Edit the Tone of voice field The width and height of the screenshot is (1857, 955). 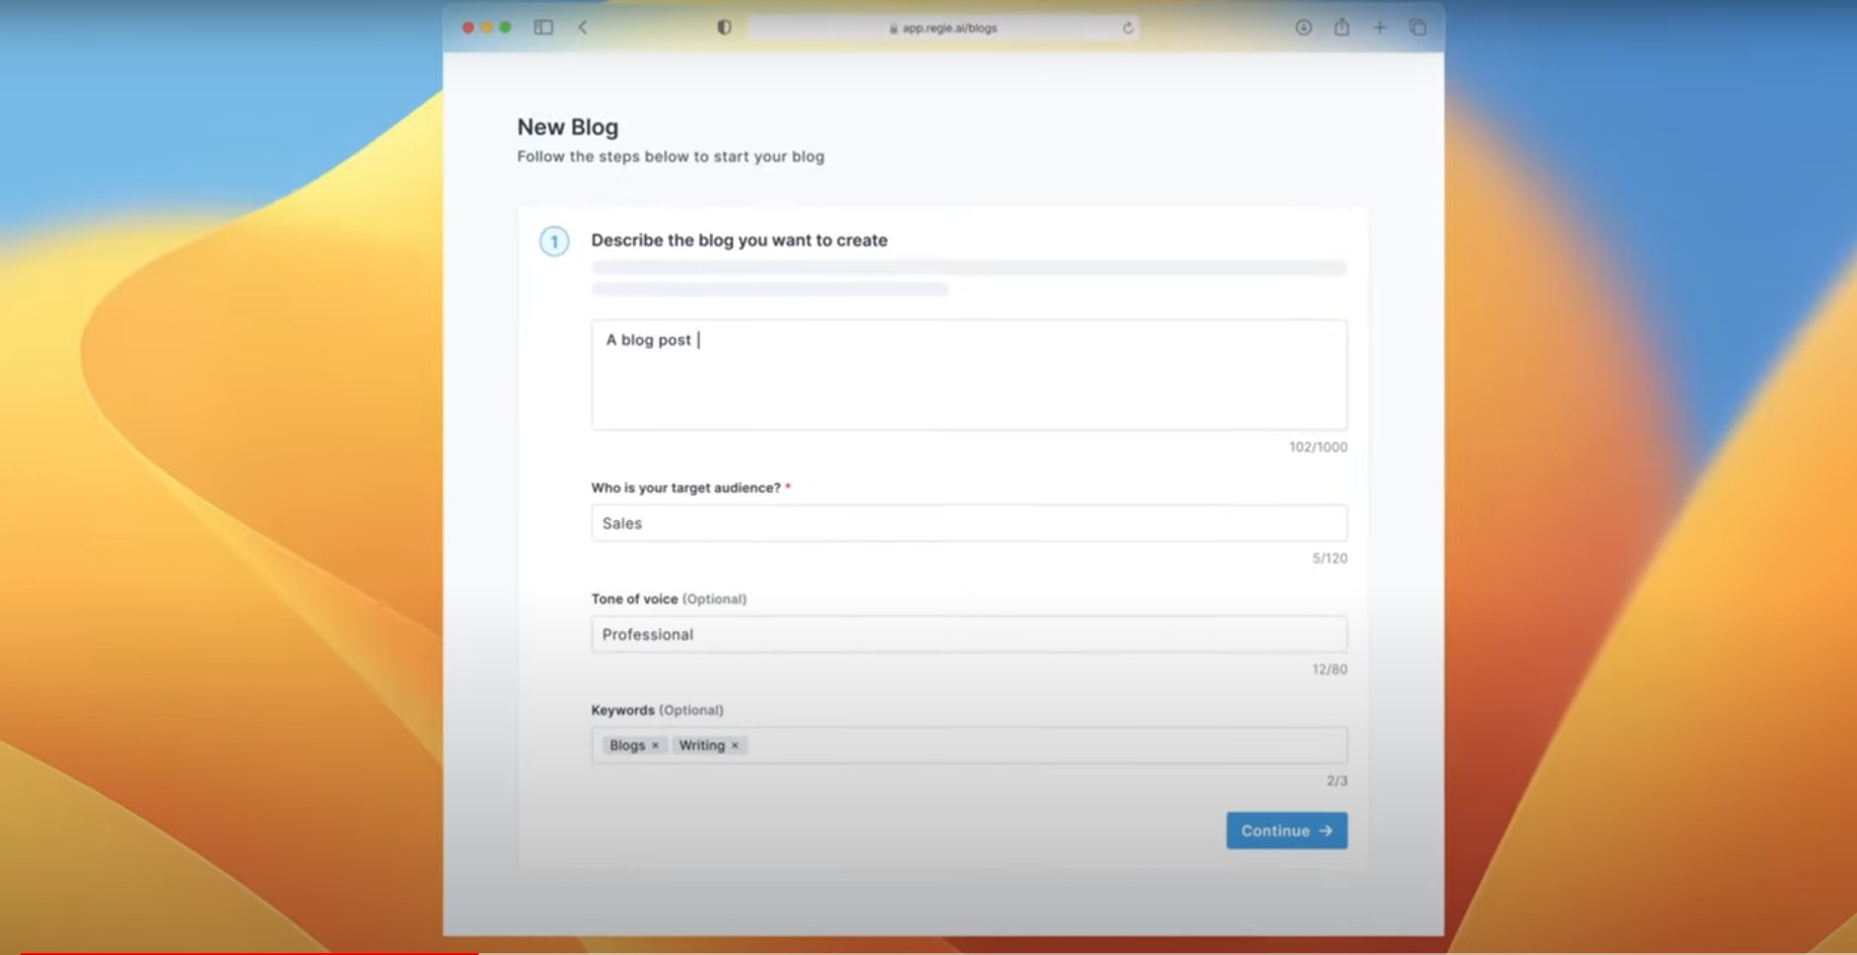point(968,635)
